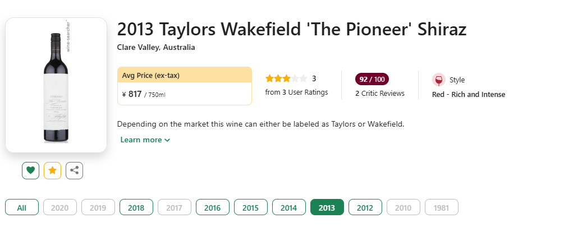
Task: Switch to the 2018 vintage
Action: [136, 207]
